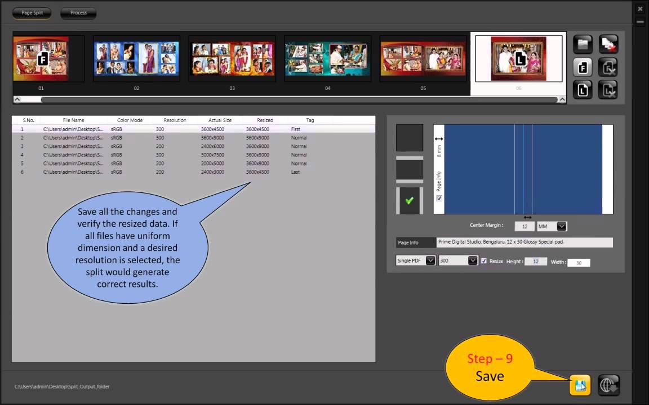Click the 'Last' tag in row 6
This screenshot has height=405, width=649.
(x=296, y=172)
